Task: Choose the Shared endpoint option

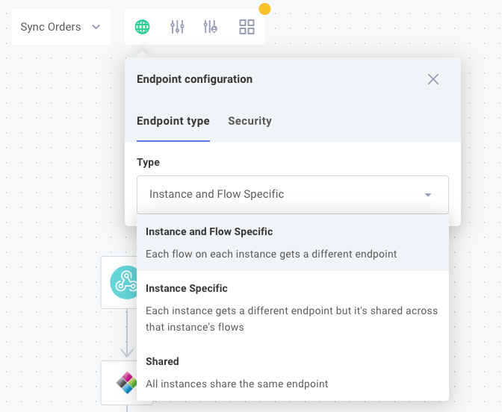Action: [293, 372]
